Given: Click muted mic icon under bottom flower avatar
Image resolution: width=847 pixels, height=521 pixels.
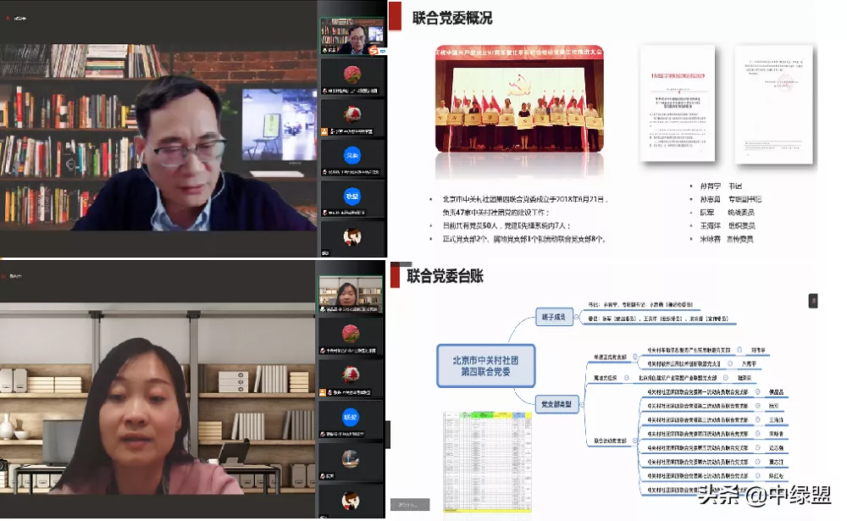Looking at the screenshot, I should point(323,350).
